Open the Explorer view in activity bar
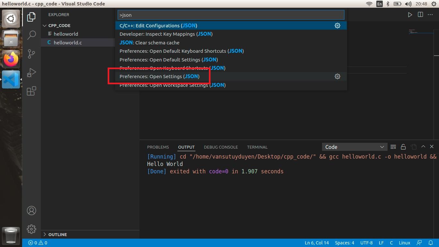The height and width of the screenshot is (247, 439). (31, 17)
